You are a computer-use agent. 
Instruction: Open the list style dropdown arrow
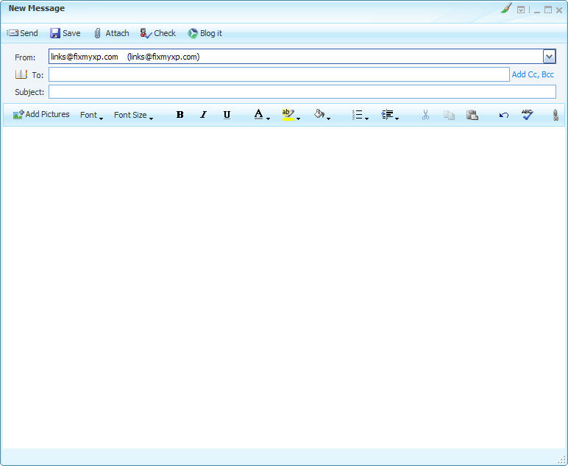tap(366, 119)
